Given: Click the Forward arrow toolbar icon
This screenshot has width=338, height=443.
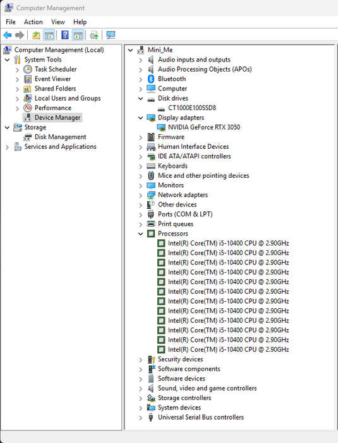Looking at the screenshot, I should point(20,35).
